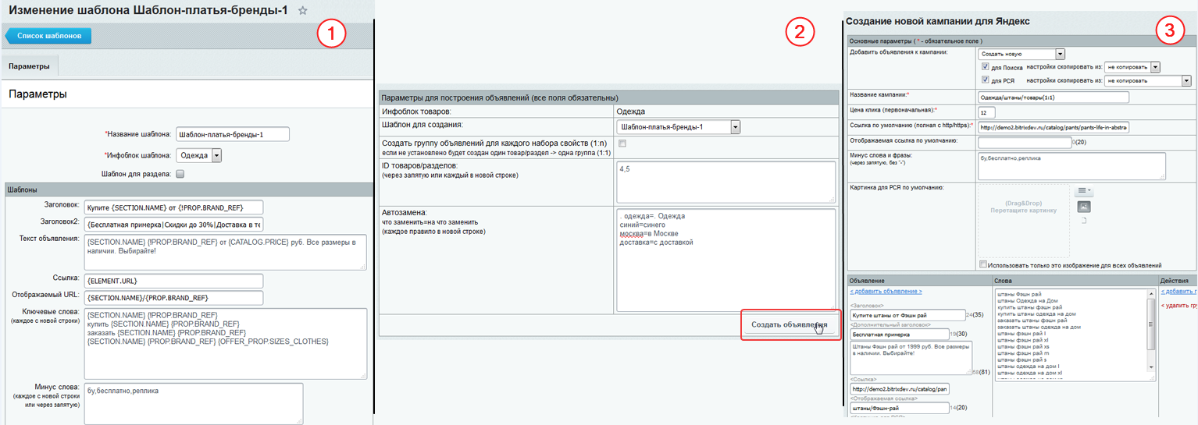The image size is (1198, 425).
Task: Click scroll-up arrow in Слова list
Action: [x=1151, y=293]
